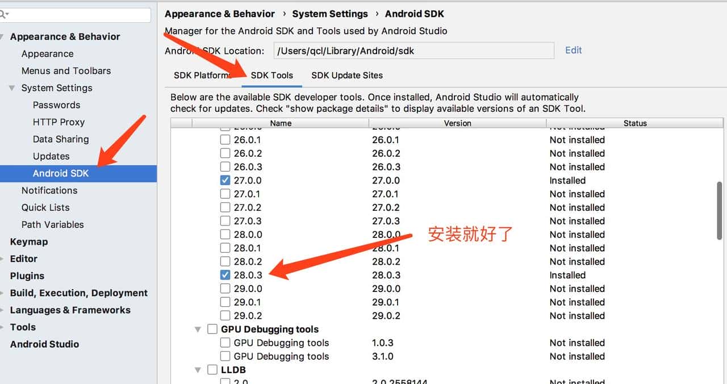Click the settings list vertical scrollbar
The height and width of the screenshot is (384, 727).
point(720,210)
